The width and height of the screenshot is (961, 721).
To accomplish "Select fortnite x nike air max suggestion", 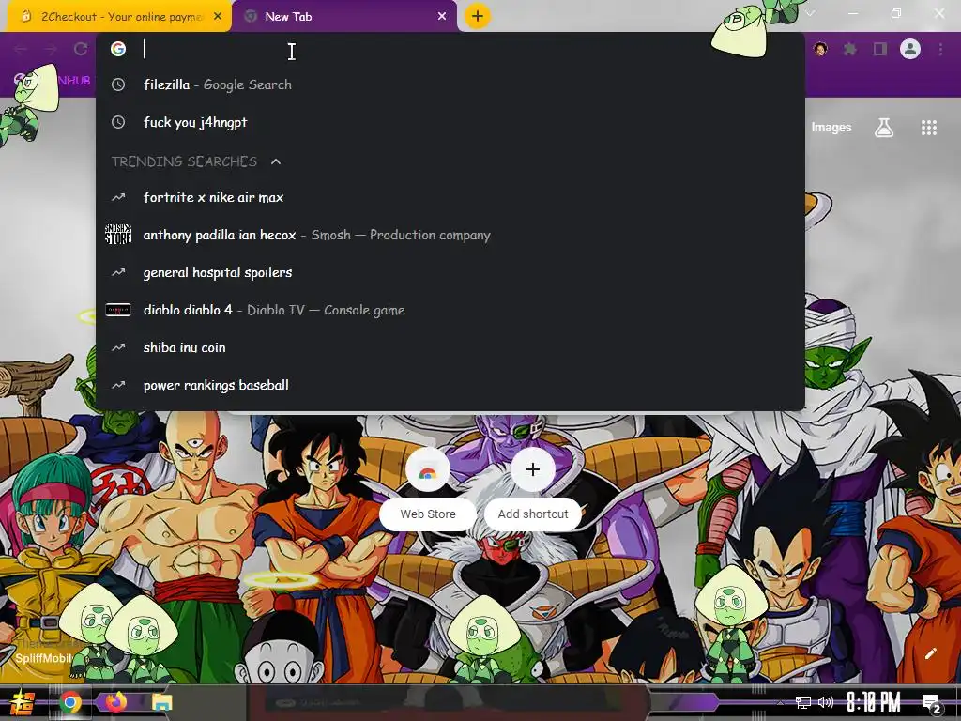I will pyautogui.click(x=450, y=197).
